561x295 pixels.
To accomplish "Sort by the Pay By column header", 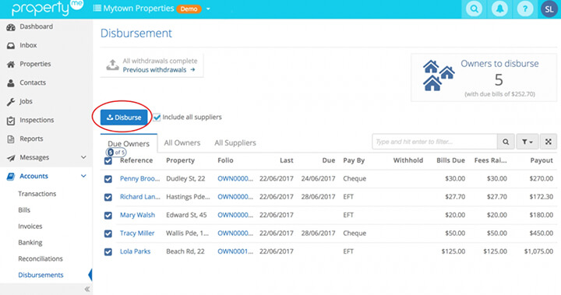I will coord(354,160).
